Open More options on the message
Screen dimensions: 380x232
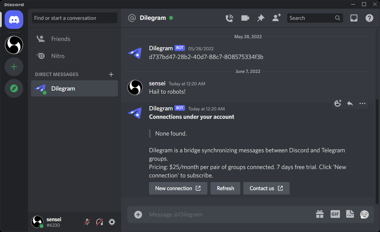pos(362,103)
